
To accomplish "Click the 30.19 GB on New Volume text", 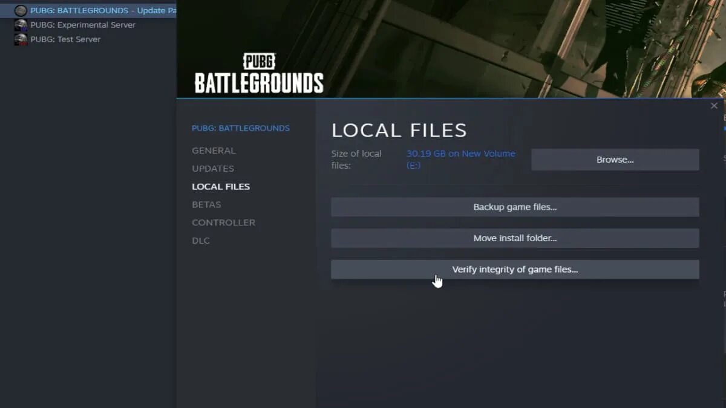I will tap(461, 159).
